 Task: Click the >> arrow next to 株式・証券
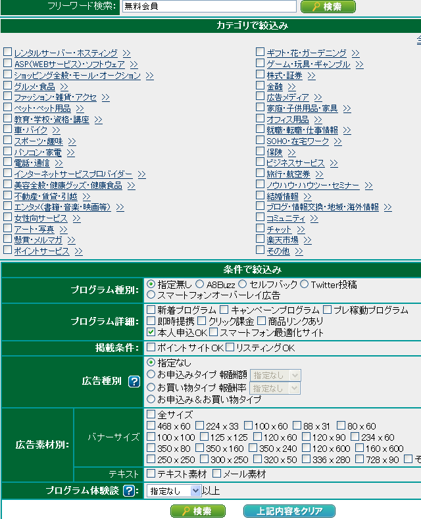pos(311,76)
